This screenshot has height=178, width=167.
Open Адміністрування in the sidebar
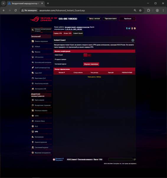pyautogui.click(x=41, y=142)
